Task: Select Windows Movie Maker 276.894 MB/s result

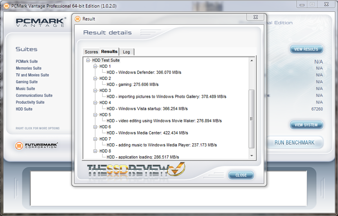Action: pos(164,121)
